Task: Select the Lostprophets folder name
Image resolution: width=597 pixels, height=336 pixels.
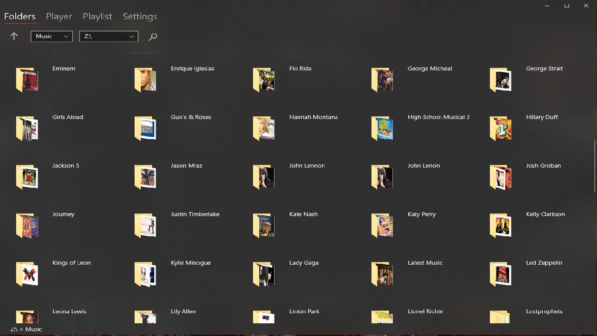Action: tap(544, 311)
